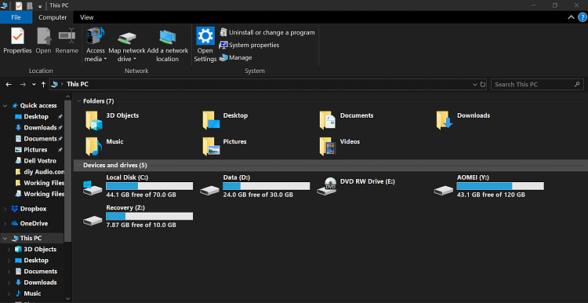Open Desktop under Quick access
Image resolution: width=588 pixels, height=303 pixels.
36,117
